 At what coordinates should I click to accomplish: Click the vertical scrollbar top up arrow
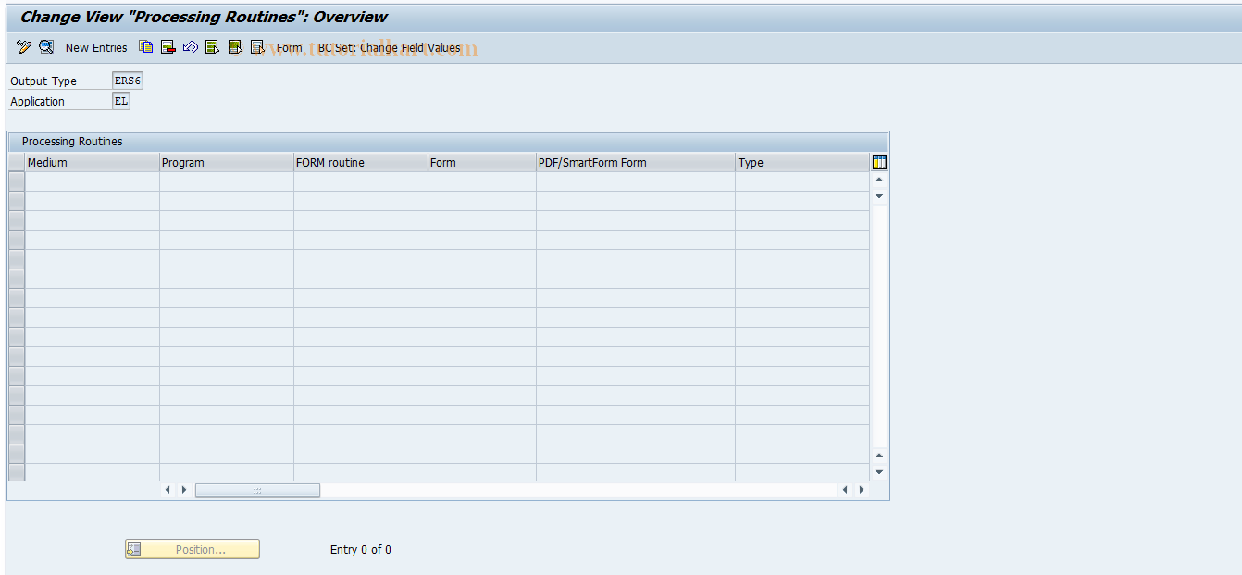[x=879, y=180]
